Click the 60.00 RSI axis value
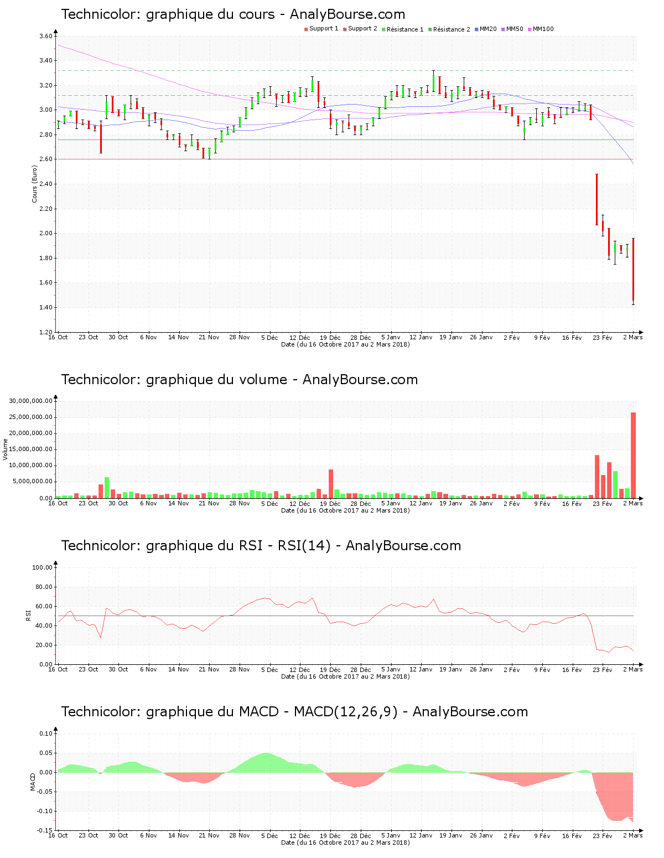This screenshot has width=664, height=858. tap(44, 606)
